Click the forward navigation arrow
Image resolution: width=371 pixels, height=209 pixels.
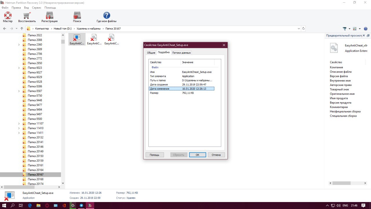point(12,29)
